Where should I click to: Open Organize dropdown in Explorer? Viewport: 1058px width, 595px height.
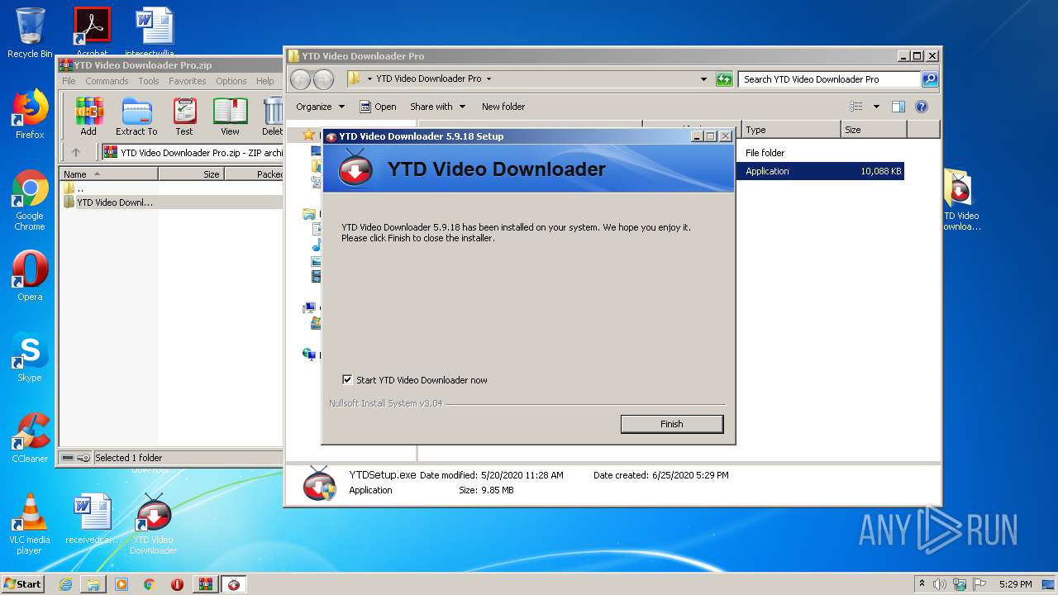point(320,107)
